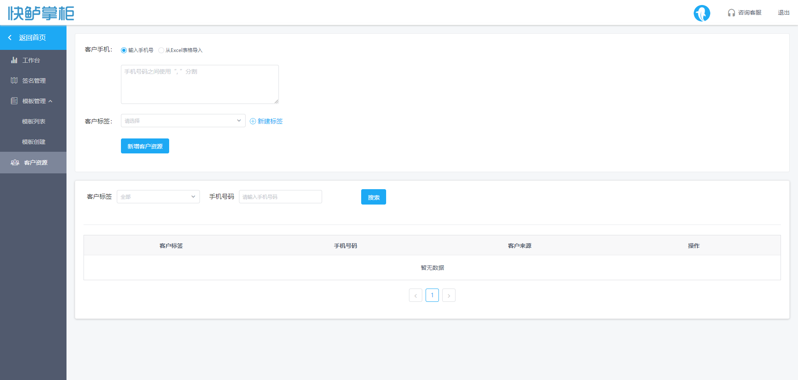Click the plus icon beside 新建标签
798x380 pixels.
[253, 121]
